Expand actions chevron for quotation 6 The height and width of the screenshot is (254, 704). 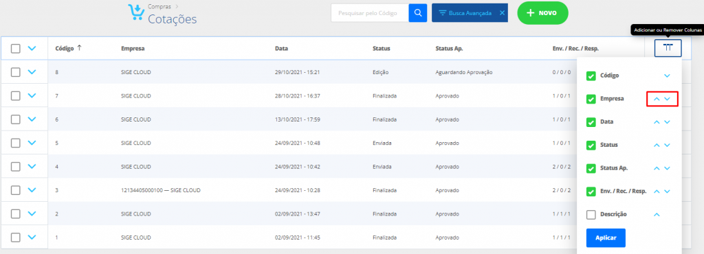32,119
